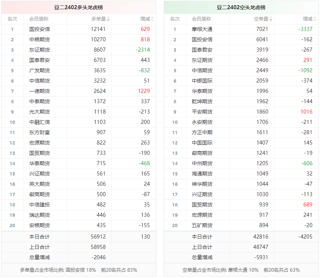Click the 增减 header in long table

(x=145, y=19)
